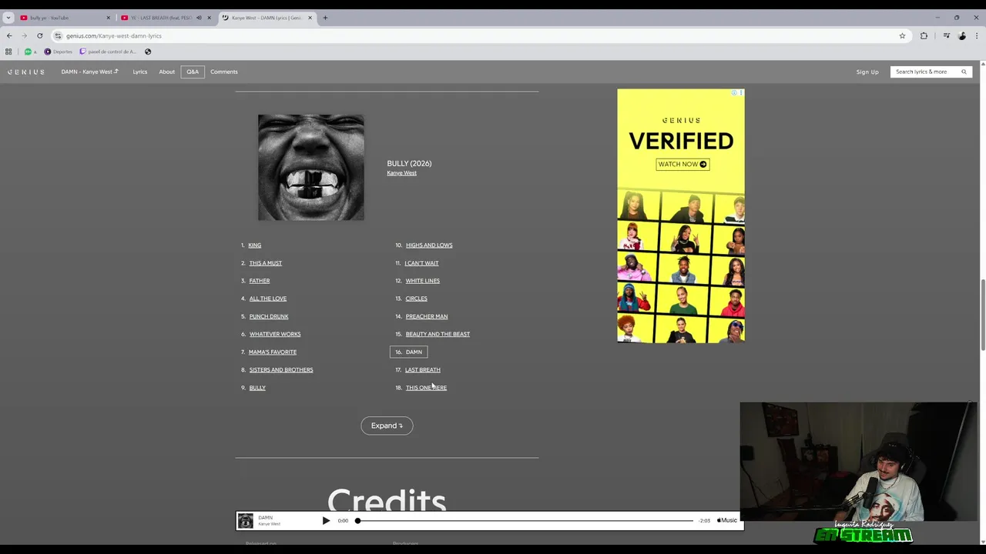The height and width of the screenshot is (554, 986).
Task: Open track 1 KING
Action: (255, 245)
